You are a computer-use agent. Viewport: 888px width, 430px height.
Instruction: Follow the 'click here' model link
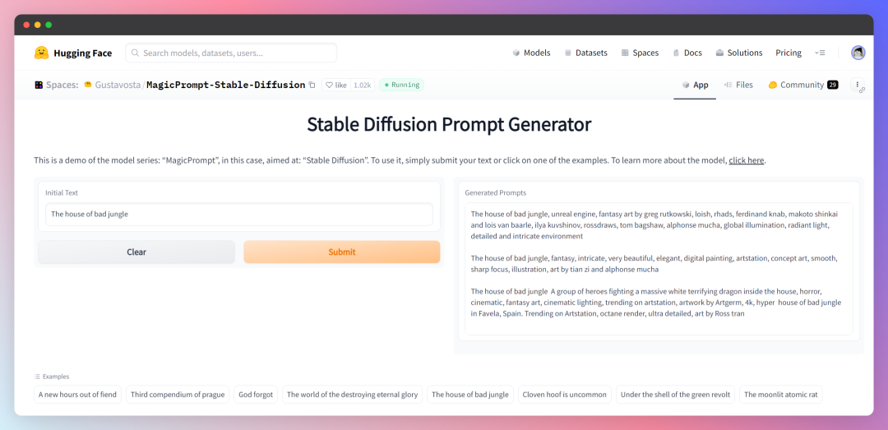[x=747, y=160]
